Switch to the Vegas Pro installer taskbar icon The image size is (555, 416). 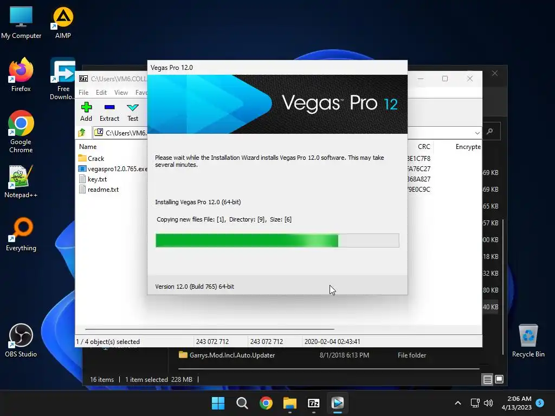coord(338,403)
